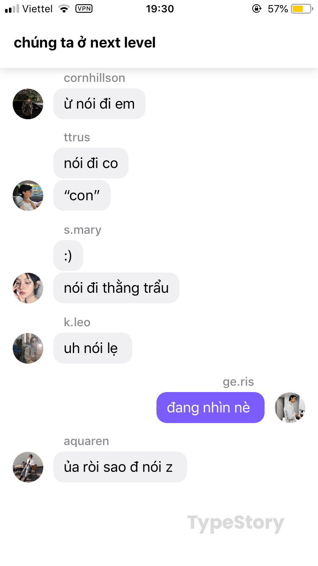The image size is (318, 566).
Task: Tap the 19:30 clock in status bar
Action: pos(160,8)
